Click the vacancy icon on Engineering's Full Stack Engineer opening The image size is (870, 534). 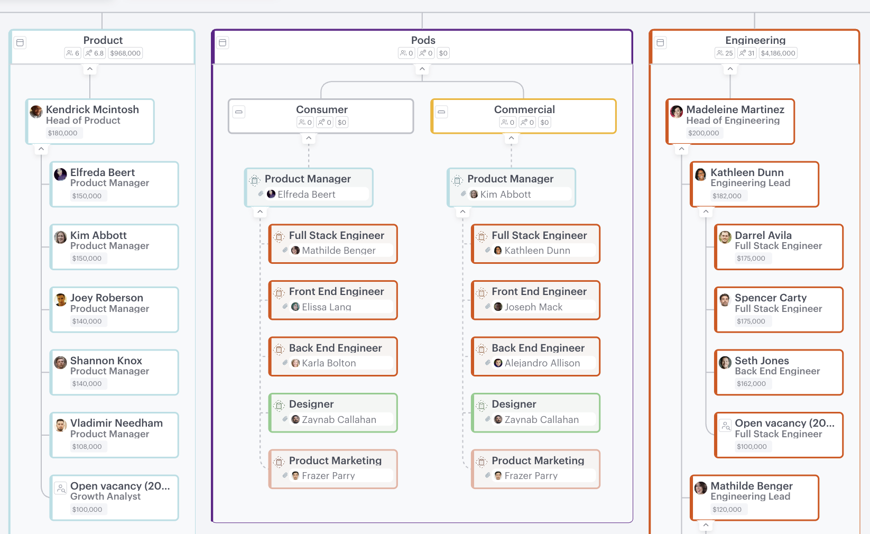[x=726, y=424]
